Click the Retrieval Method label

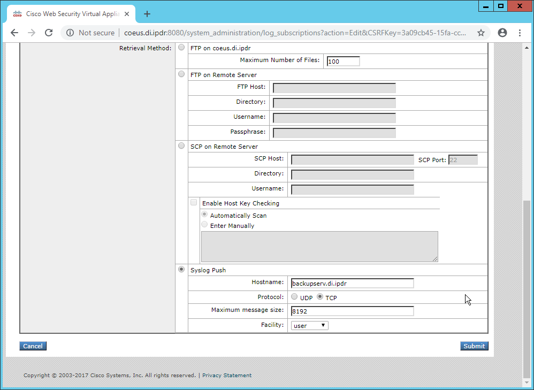(146, 48)
